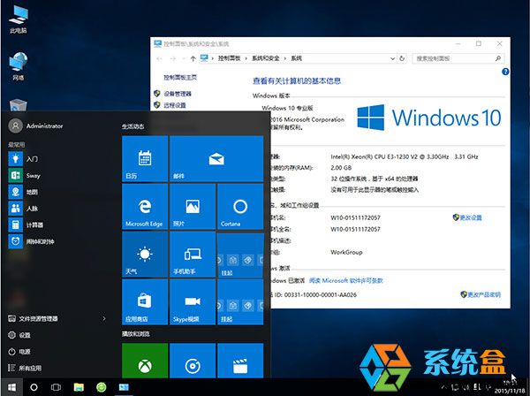Show hidden system tray icons arrow

443,386
